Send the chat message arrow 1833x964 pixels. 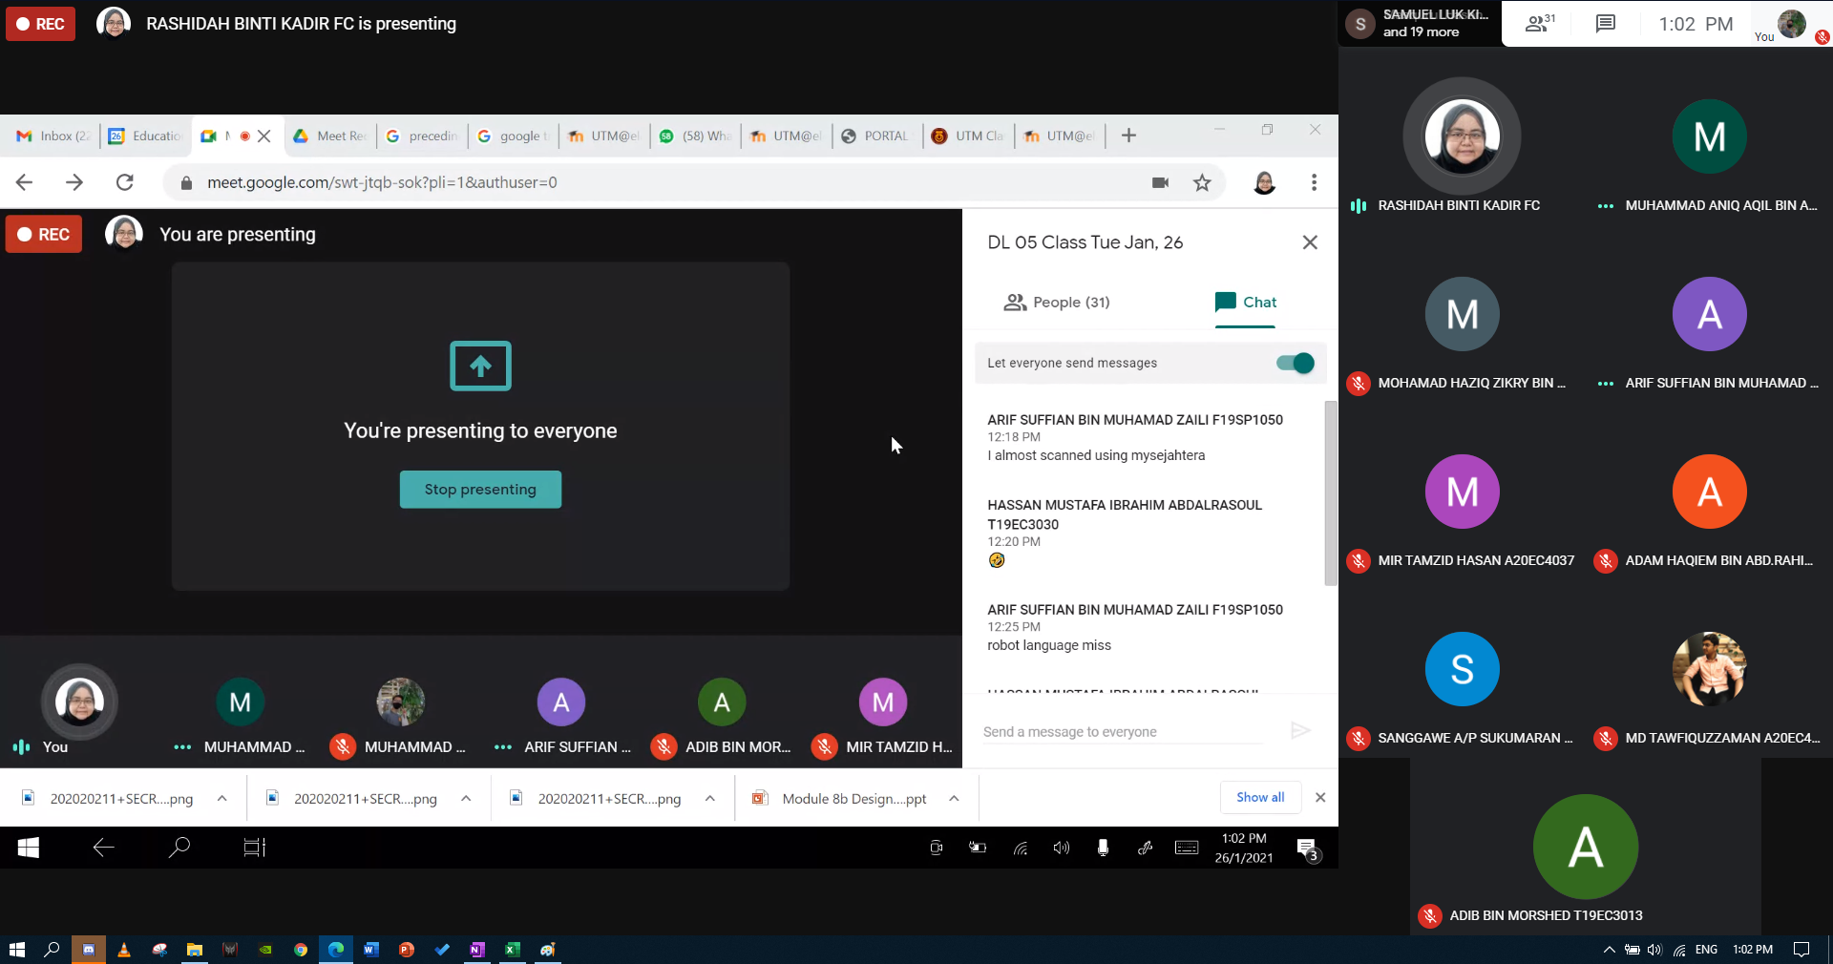pyautogui.click(x=1299, y=731)
